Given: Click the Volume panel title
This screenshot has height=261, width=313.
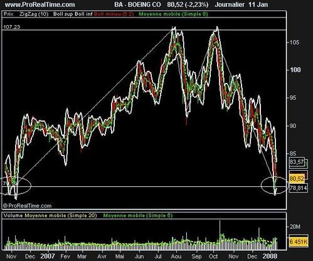Looking at the screenshot, I should 13,216.
